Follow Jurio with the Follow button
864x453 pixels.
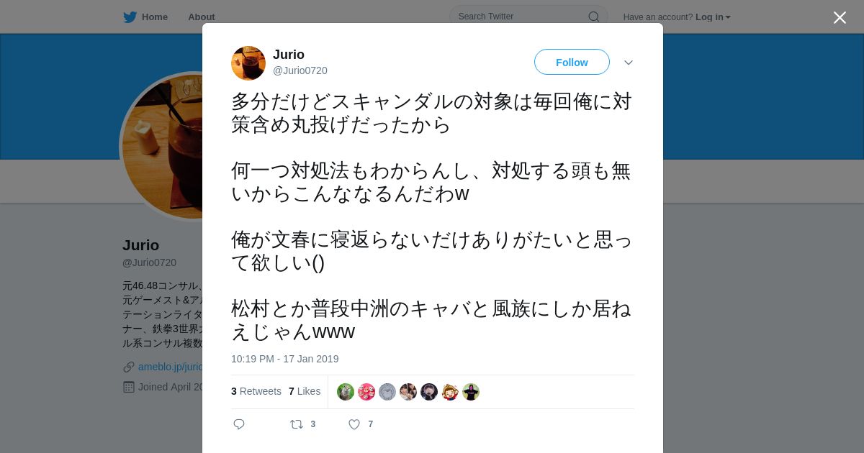572,63
